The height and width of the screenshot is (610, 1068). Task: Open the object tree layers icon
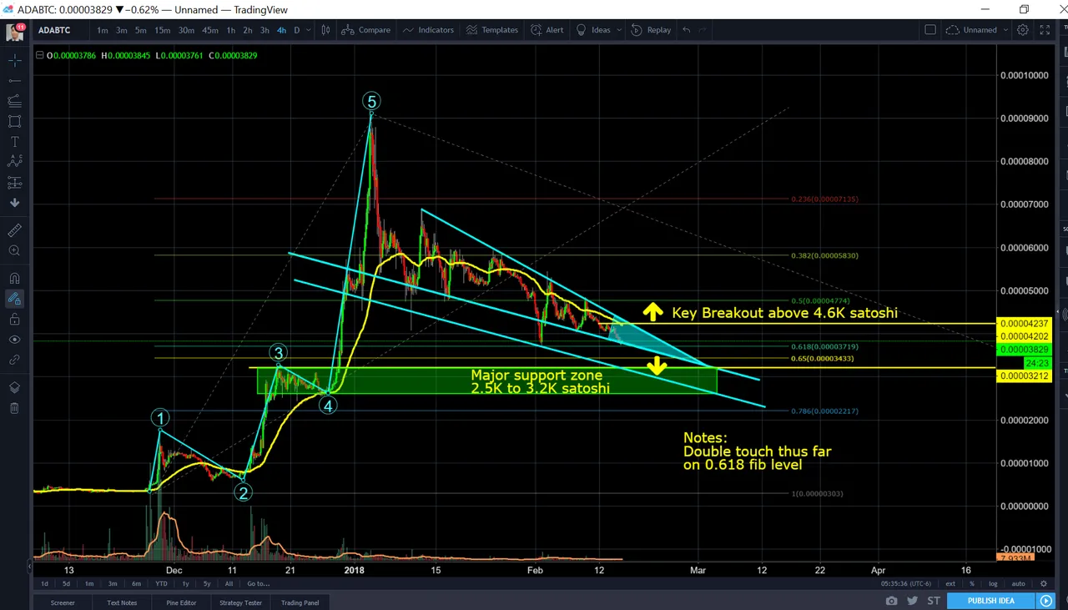coord(14,387)
